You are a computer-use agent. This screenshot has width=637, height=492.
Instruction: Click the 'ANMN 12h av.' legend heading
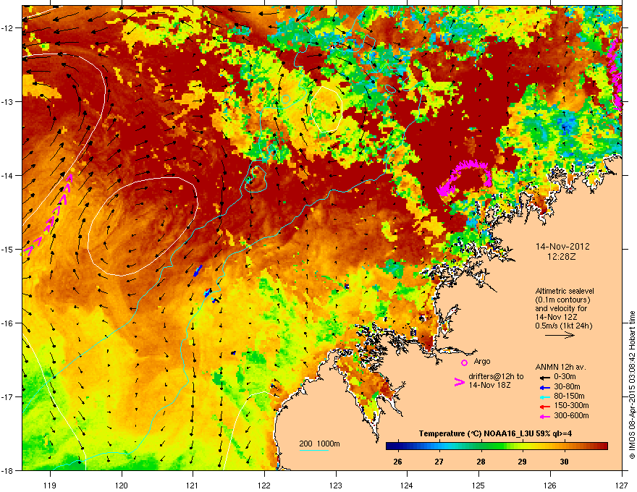[x=560, y=367]
